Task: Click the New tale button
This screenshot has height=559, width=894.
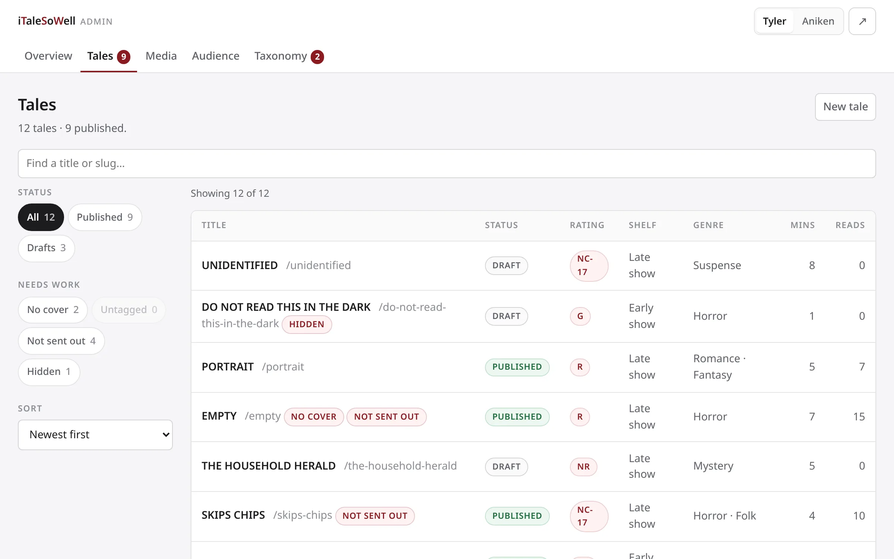Action: (x=845, y=107)
